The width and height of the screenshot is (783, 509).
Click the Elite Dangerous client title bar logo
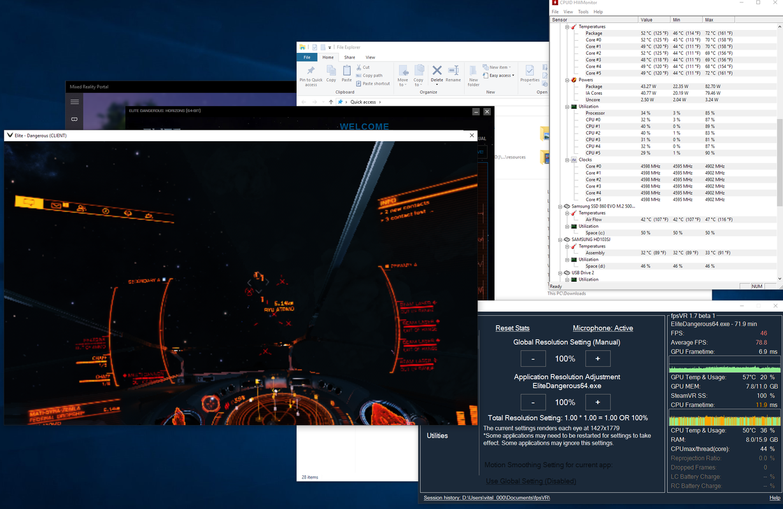pyautogui.click(x=10, y=136)
